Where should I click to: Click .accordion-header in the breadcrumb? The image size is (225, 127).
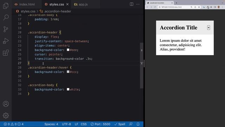click(x=57, y=11)
